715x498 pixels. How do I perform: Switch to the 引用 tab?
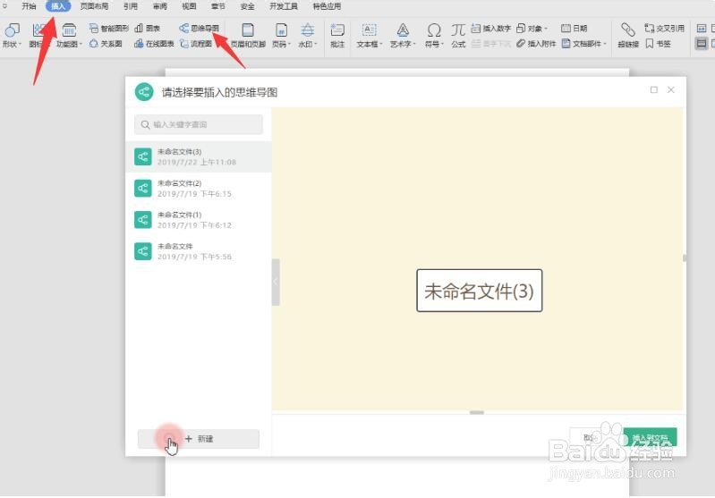131,6
